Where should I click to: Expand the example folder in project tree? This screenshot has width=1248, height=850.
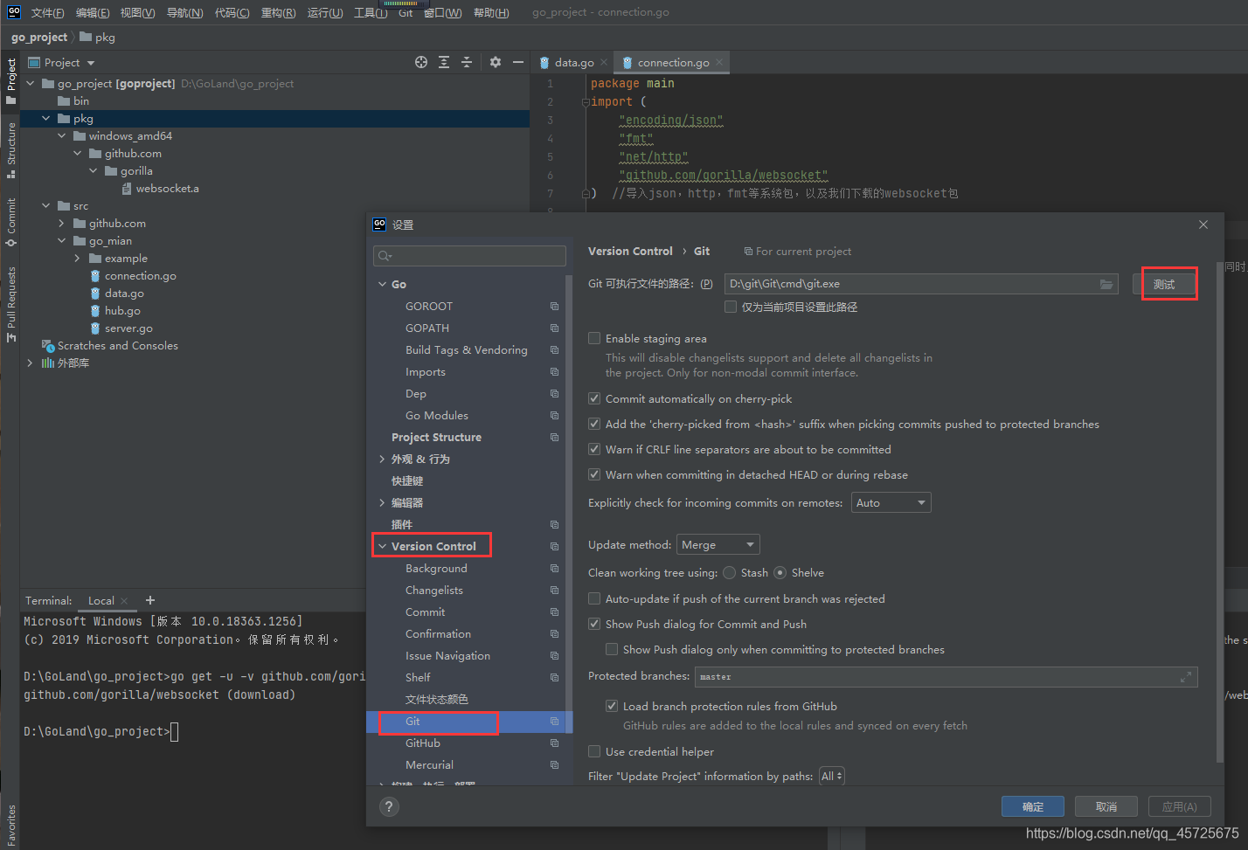[x=77, y=259]
